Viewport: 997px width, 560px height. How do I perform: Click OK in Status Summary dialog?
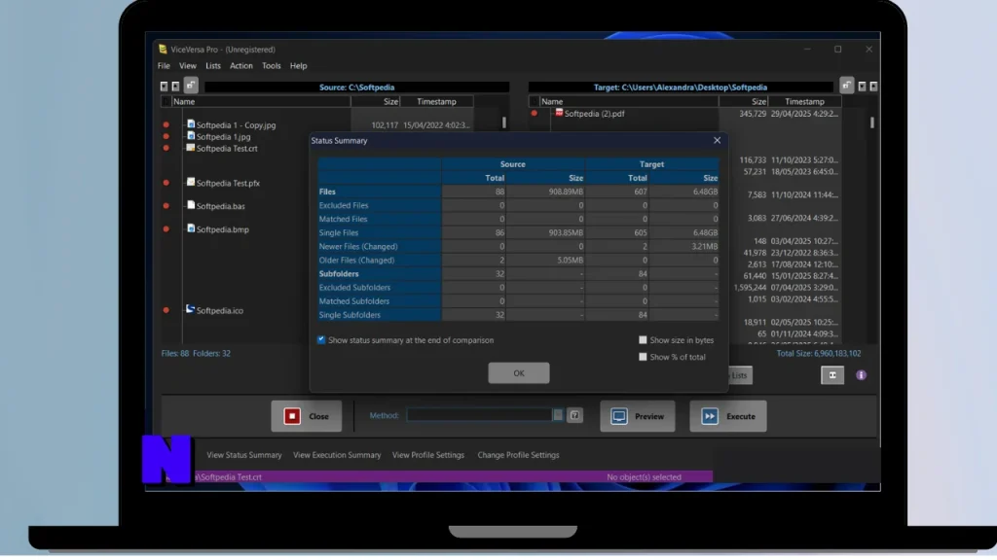[x=519, y=372]
